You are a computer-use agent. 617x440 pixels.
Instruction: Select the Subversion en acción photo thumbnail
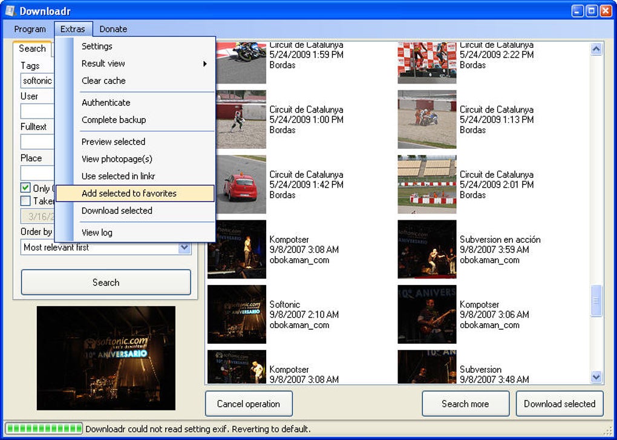click(427, 249)
